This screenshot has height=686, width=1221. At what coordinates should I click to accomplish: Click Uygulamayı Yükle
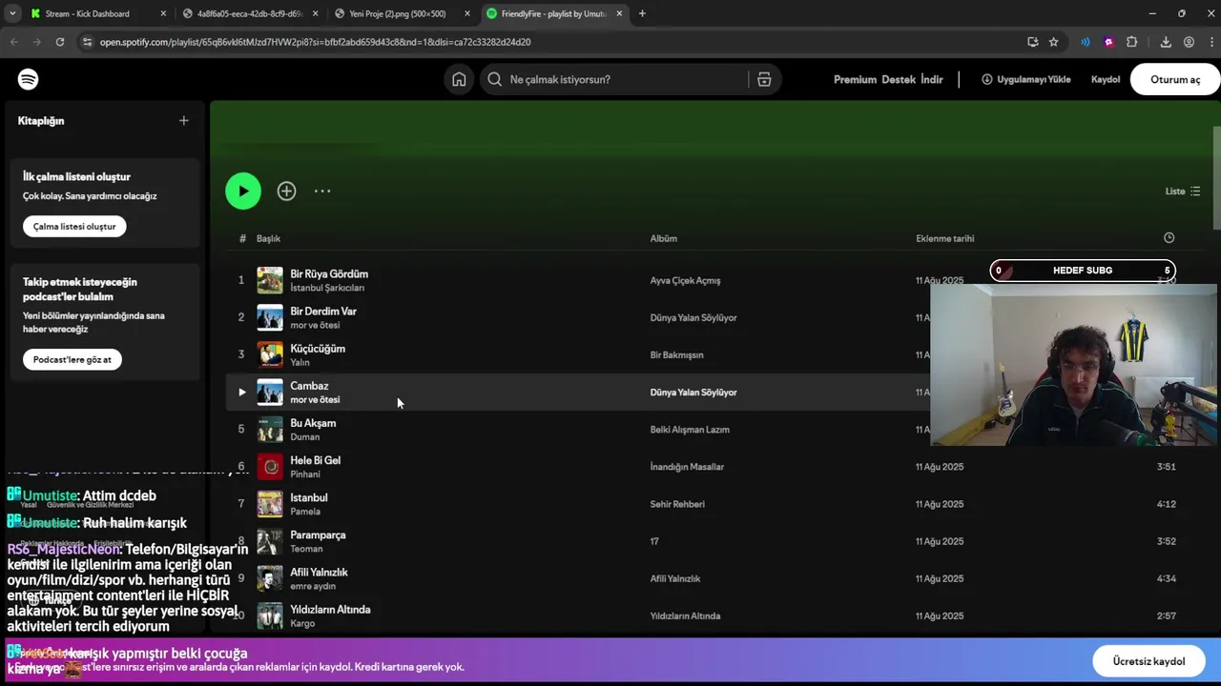pyautogui.click(x=1025, y=79)
